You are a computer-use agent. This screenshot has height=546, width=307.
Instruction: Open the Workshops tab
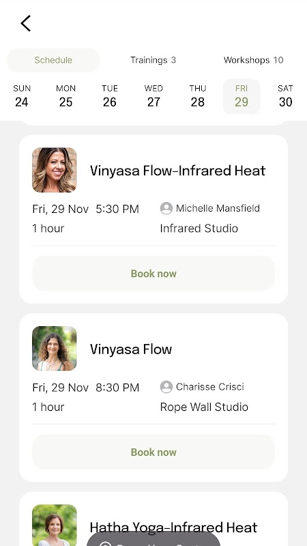pos(253,60)
